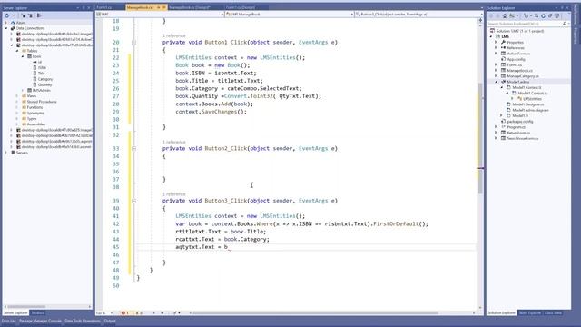Click Connect to Database icon in Server Explorer

point(24,15)
